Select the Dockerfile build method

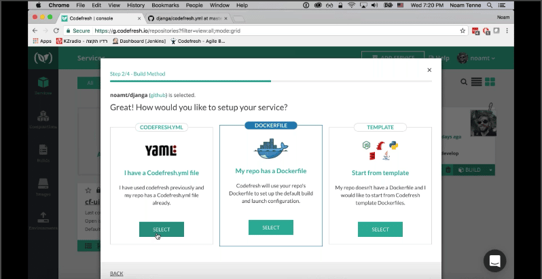tap(270, 227)
